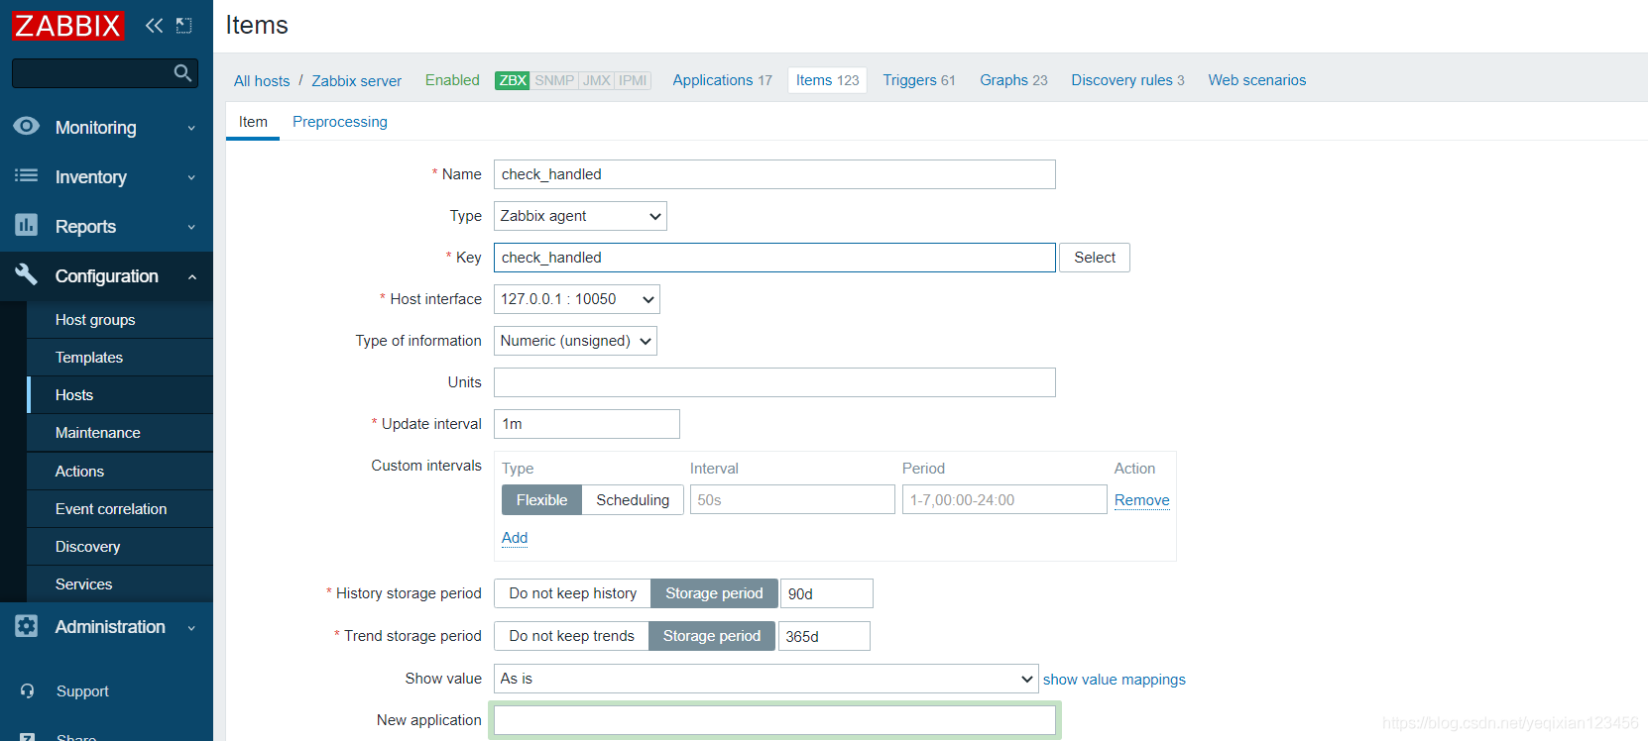
Task: Open Graphs 23 link
Action: pos(1013,80)
